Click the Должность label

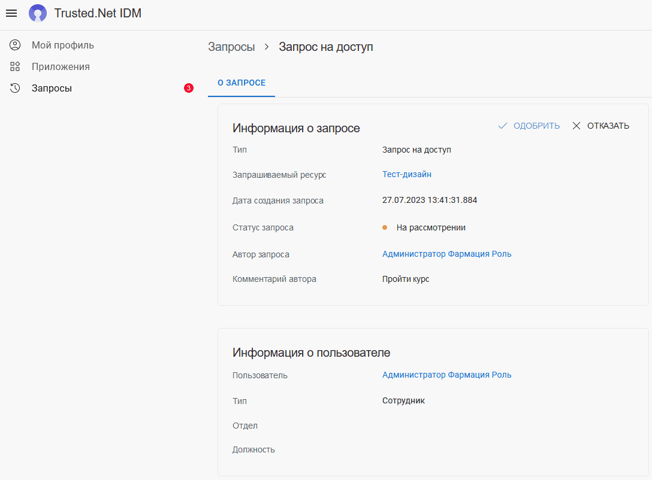[x=253, y=449]
